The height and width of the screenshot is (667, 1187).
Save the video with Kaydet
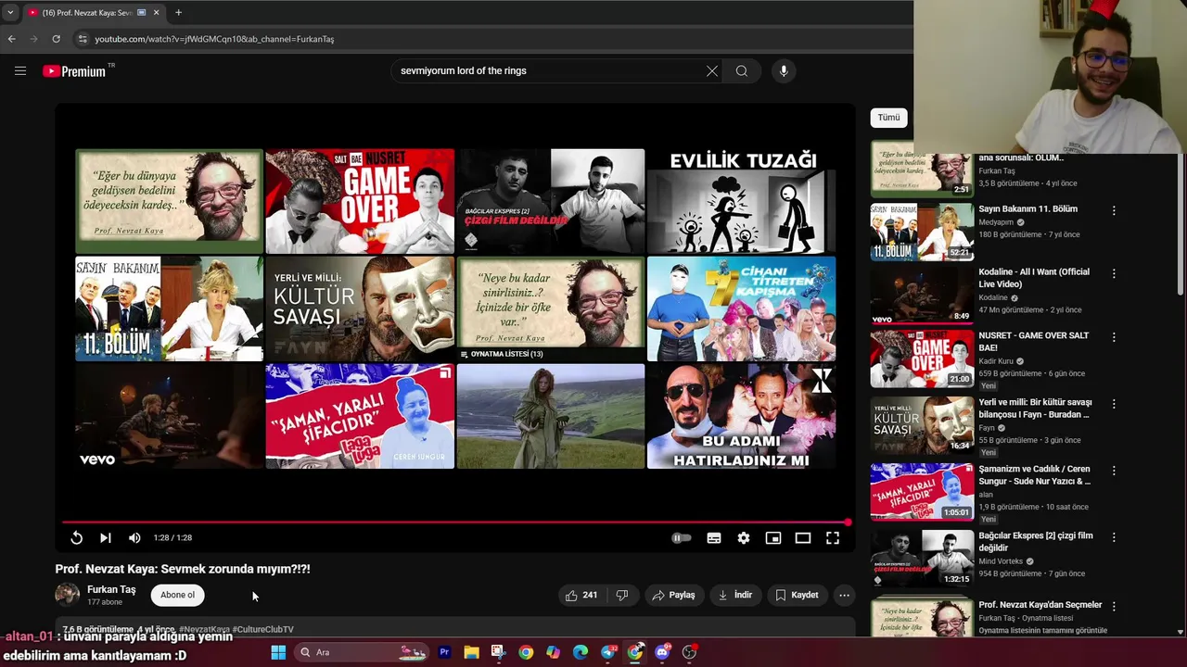pyautogui.click(x=797, y=595)
